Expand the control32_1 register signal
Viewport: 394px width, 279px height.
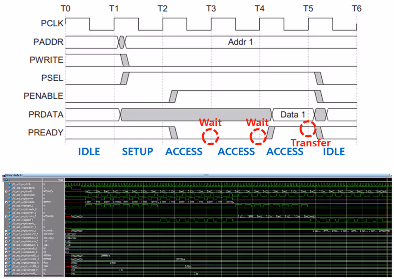click(x=6, y=259)
